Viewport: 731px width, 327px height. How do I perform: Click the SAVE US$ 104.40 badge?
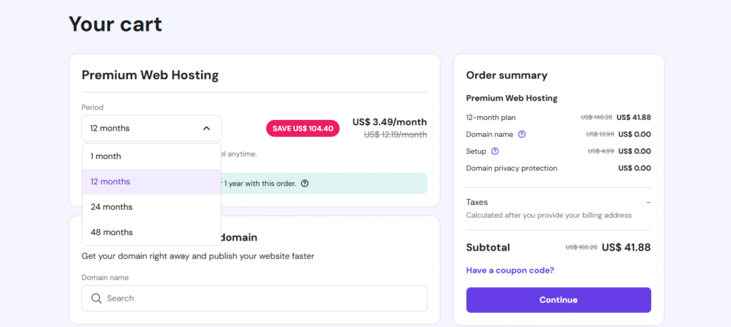click(x=303, y=129)
